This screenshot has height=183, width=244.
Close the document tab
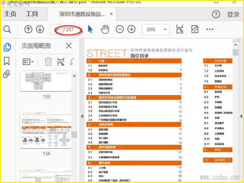point(111,14)
